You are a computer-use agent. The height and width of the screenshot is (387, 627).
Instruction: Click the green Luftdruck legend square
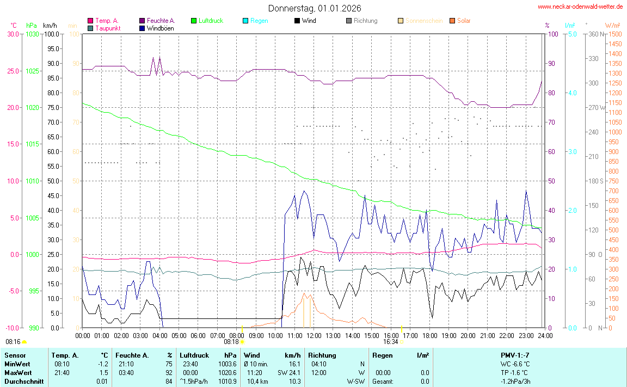click(194, 21)
